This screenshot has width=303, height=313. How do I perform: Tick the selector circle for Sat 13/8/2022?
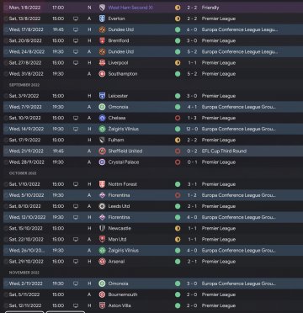click(6, 19)
